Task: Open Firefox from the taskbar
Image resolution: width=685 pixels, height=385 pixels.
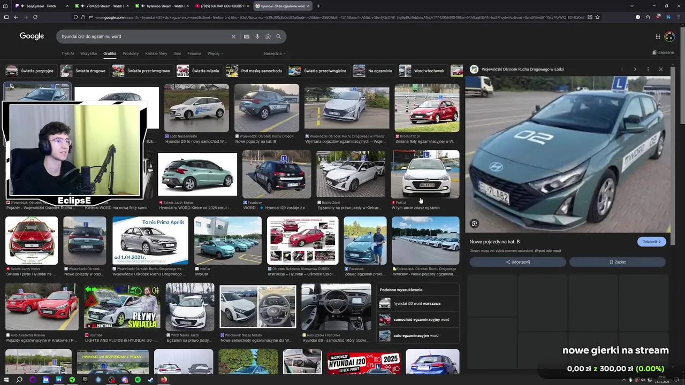Action: [x=164, y=380]
